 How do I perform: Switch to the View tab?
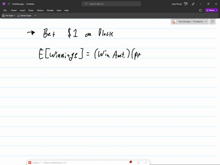(x=59, y=11)
